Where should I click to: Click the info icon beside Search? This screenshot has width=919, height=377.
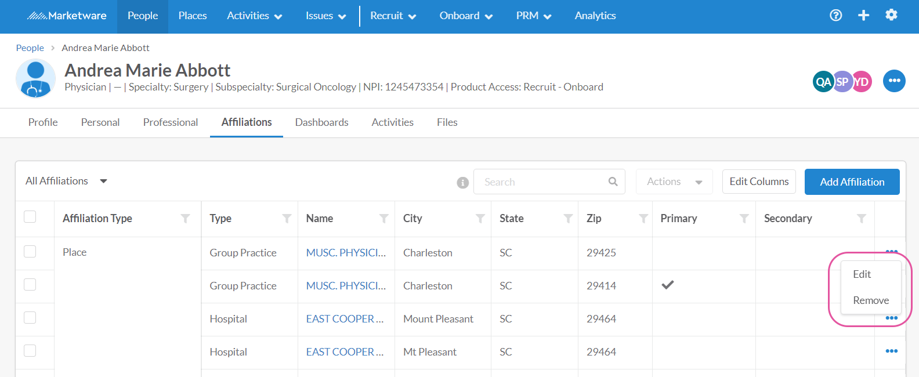click(462, 183)
